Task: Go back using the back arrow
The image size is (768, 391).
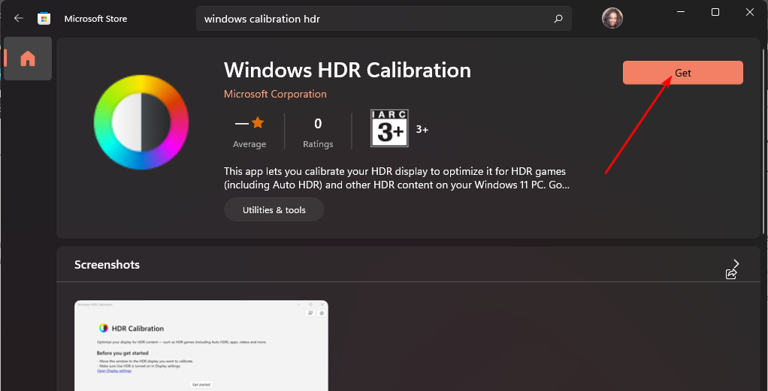Action: 19,19
